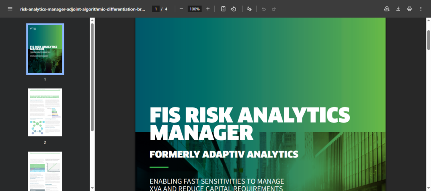Click the total page count 4
Image resolution: width=431 pixels, height=191 pixels.
click(x=166, y=9)
